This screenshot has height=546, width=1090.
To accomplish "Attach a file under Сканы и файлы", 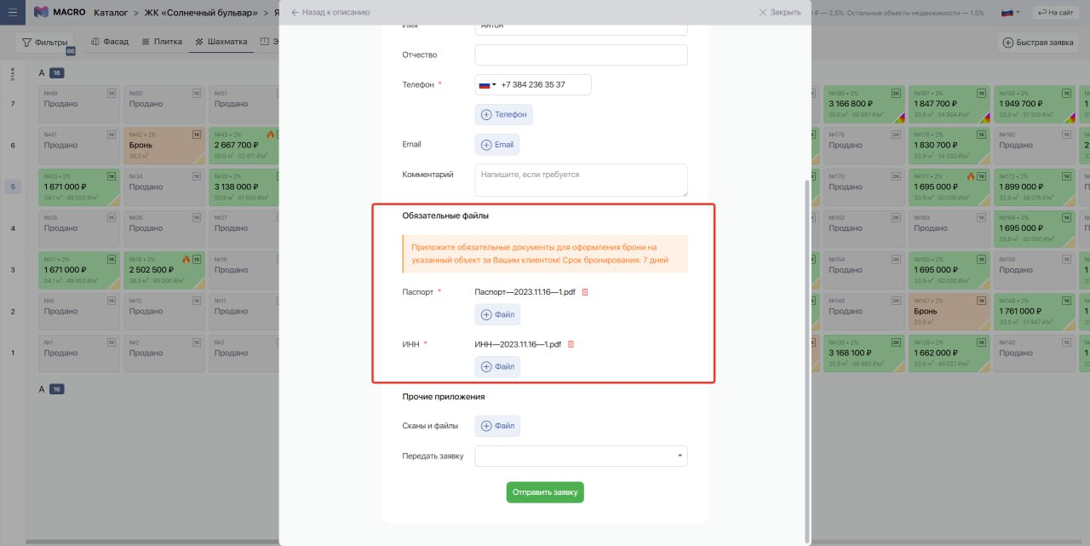I will (x=497, y=426).
